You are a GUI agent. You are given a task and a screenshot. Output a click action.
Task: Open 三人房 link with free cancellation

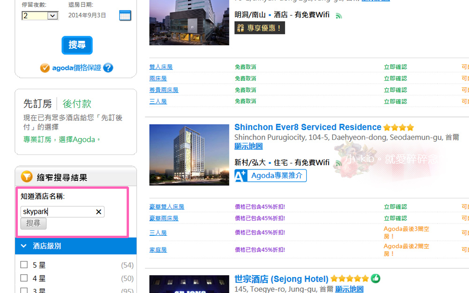pos(158,101)
